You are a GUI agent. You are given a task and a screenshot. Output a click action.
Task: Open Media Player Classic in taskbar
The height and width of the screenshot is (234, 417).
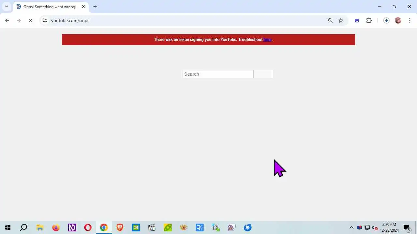click(152, 227)
